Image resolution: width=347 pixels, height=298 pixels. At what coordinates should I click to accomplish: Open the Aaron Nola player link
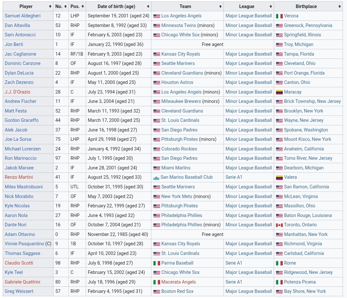(x=16, y=215)
